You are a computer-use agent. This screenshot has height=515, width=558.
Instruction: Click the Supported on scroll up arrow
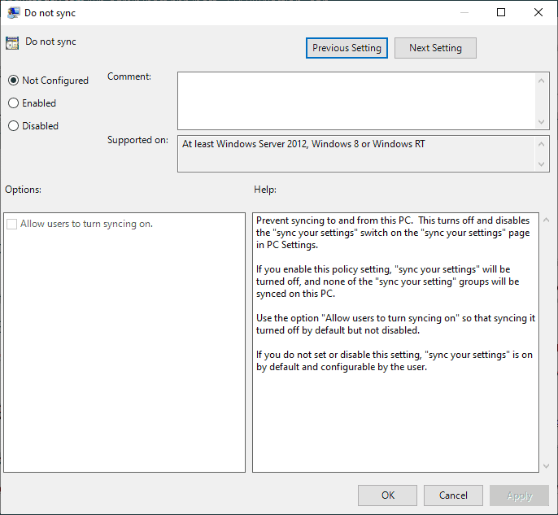coord(541,144)
